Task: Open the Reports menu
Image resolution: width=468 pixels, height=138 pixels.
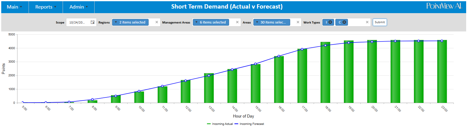Action: tap(46, 7)
